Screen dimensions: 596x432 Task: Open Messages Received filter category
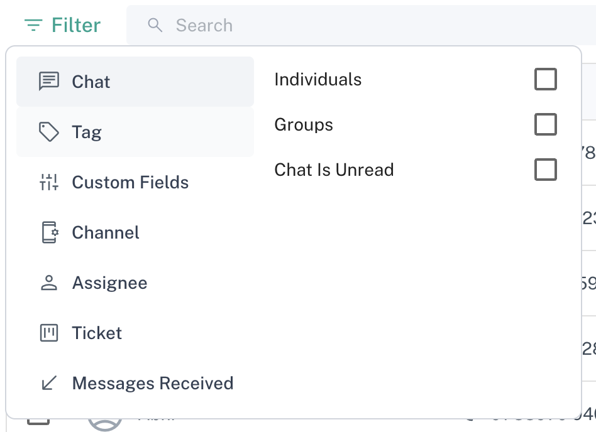pyautogui.click(x=152, y=383)
